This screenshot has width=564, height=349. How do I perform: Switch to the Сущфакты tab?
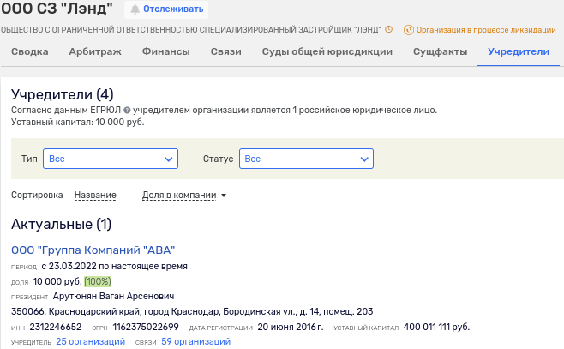pyautogui.click(x=440, y=51)
